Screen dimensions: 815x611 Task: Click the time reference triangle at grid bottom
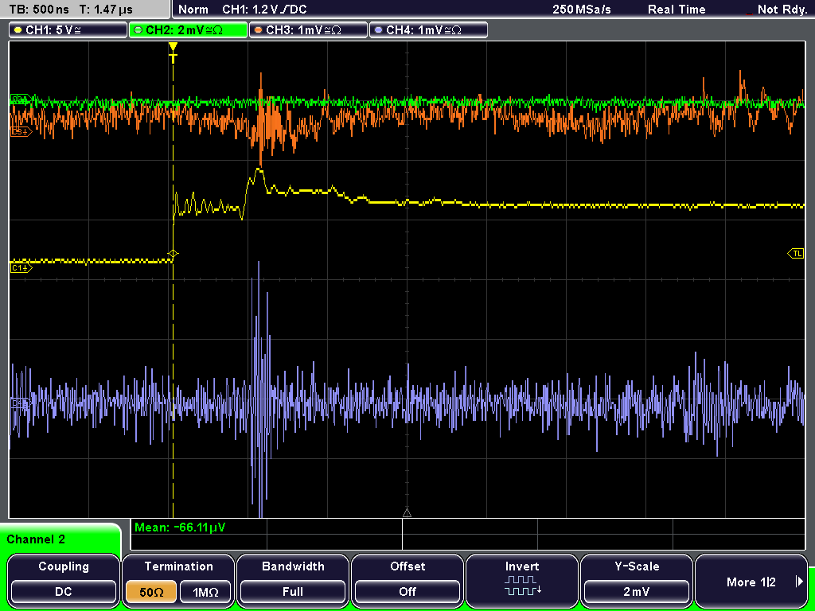click(407, 513)
